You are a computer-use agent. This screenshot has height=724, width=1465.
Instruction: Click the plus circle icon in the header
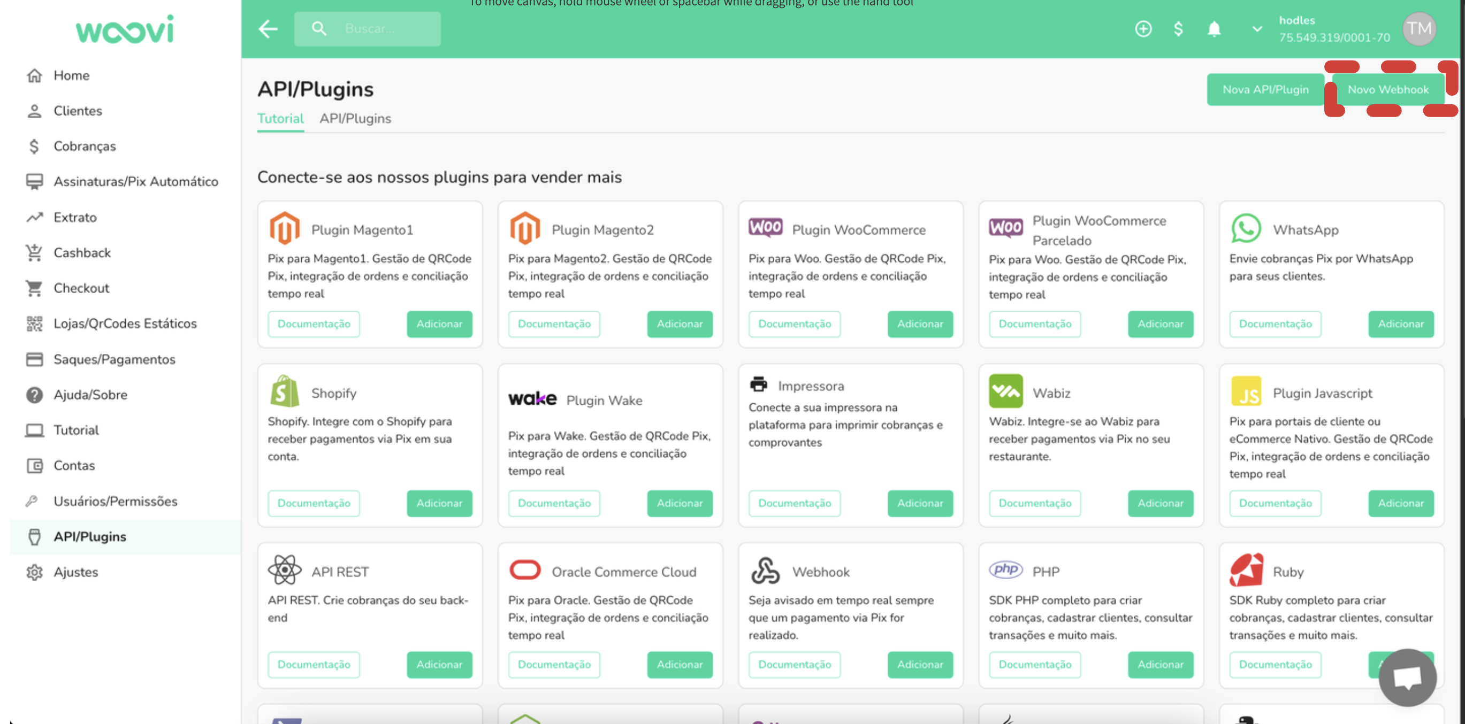tap(1143, 29)
